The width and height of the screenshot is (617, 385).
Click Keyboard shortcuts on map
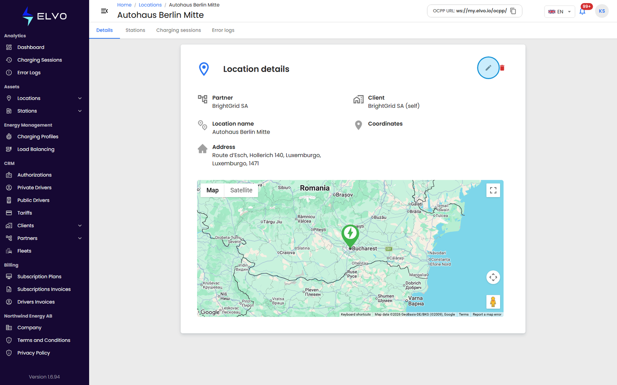point(356,315)
